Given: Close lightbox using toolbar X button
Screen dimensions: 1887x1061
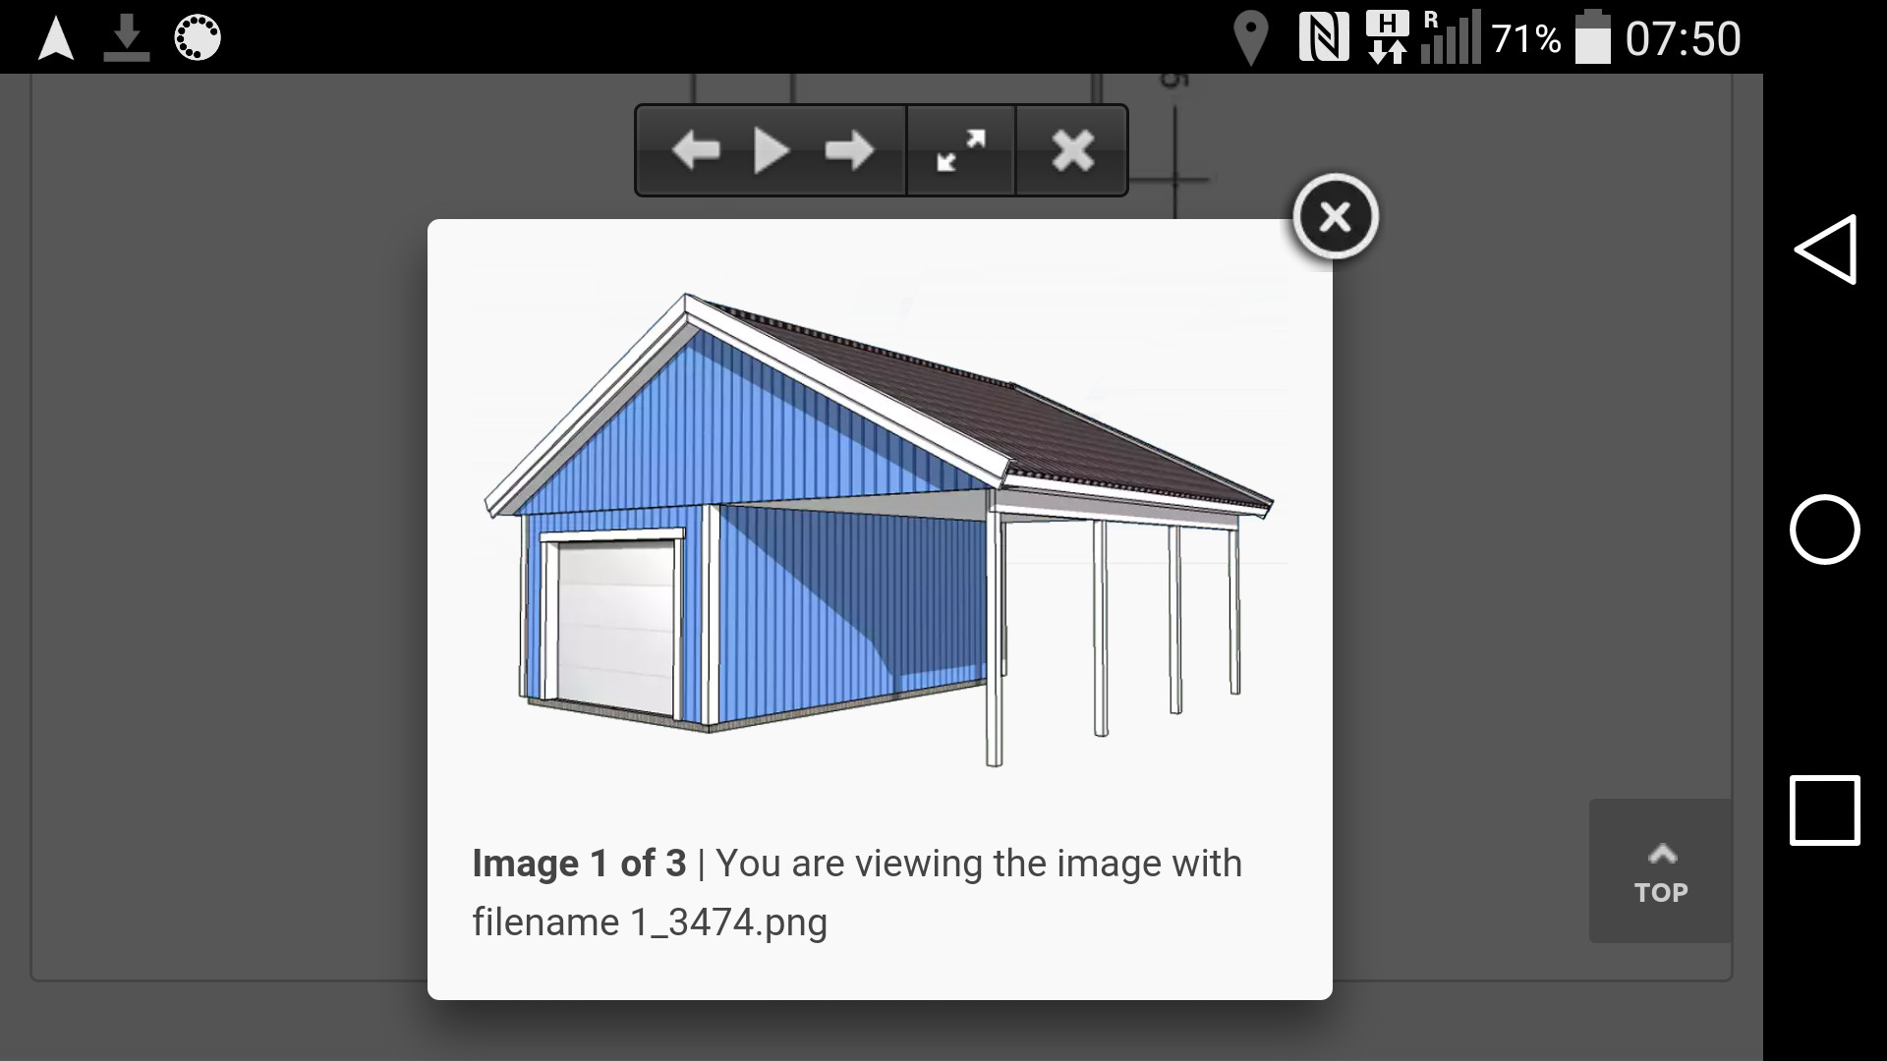Looking at the screenshot, I should point(1072,151).
